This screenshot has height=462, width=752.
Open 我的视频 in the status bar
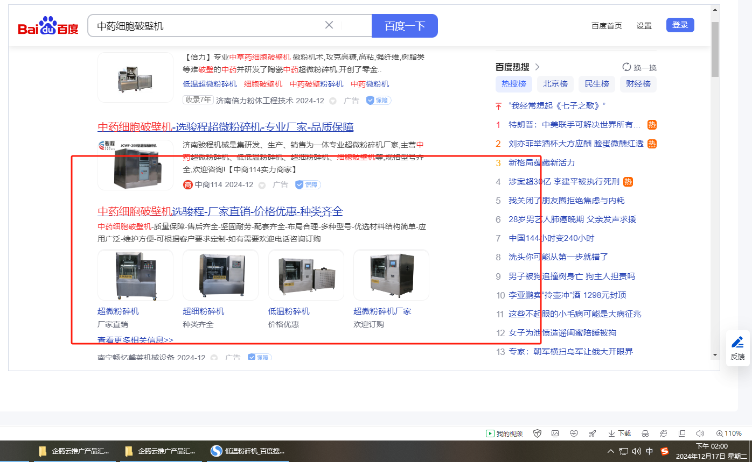pyautogui.click(x=505, y=433)
